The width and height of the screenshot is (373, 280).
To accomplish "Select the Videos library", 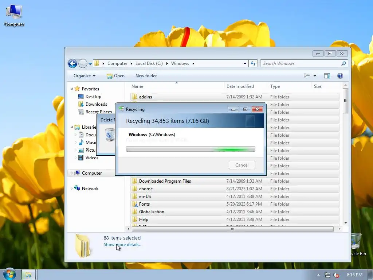I will tap(92, 157).
